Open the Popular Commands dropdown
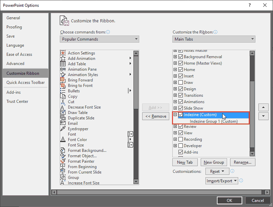The width and height of the screenshot is (273, 207). (x=99, y=39)
